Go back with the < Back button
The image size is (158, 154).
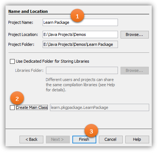(31, 139)
